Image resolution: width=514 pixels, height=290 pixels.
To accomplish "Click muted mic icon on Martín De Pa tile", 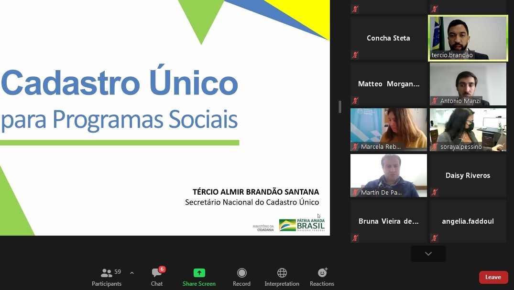I will coord(355,192).
